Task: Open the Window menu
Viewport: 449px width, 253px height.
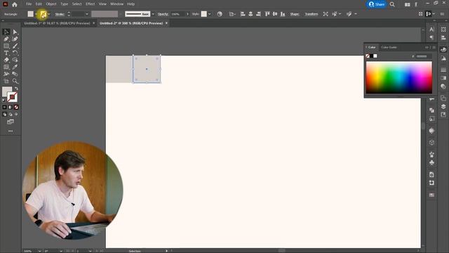Action: tap(117, 4)
